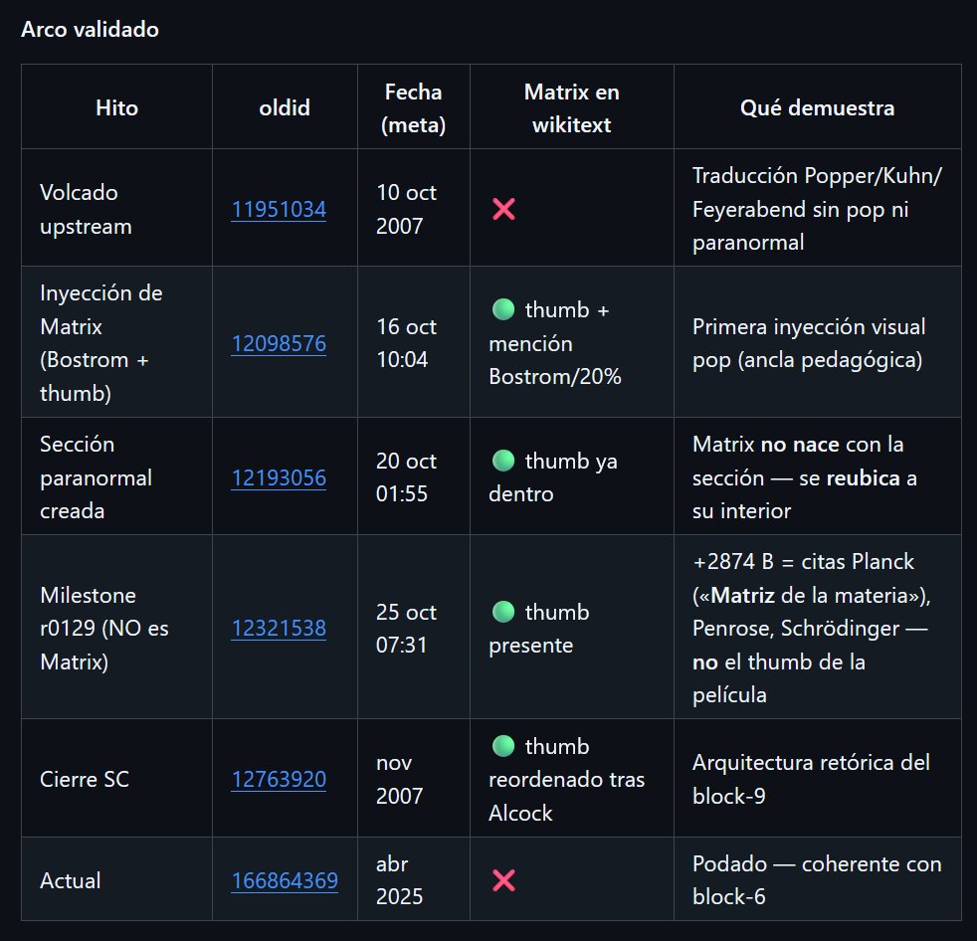977x941 pixels.
Task: Click green circle beside 'thumb reordenado tras Alcock'
Action: (x=503, y=746)
